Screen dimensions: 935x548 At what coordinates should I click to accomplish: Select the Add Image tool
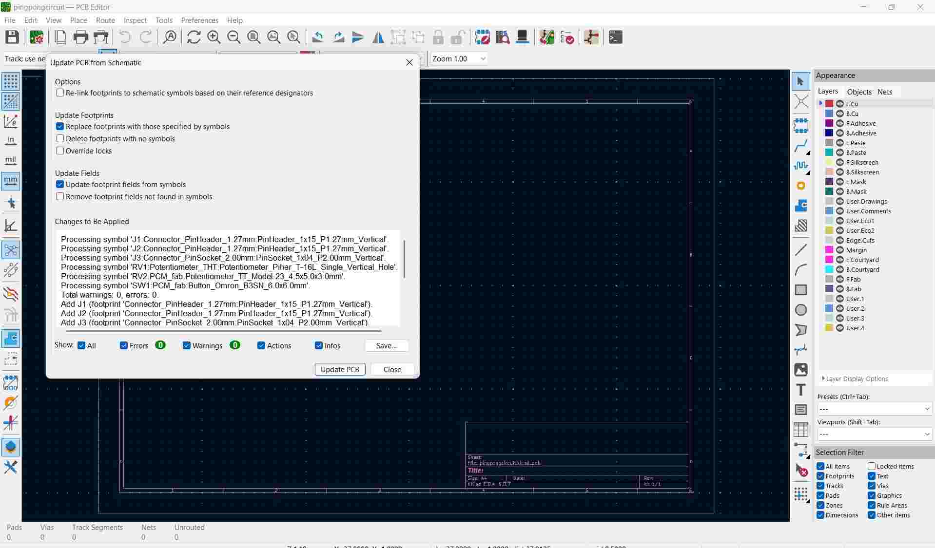point(801,370)
